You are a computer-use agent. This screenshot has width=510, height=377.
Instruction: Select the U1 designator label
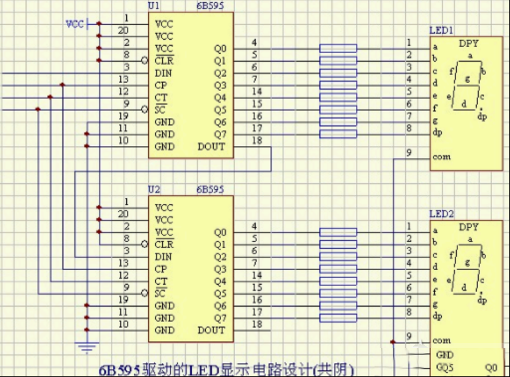coord(153,5)
